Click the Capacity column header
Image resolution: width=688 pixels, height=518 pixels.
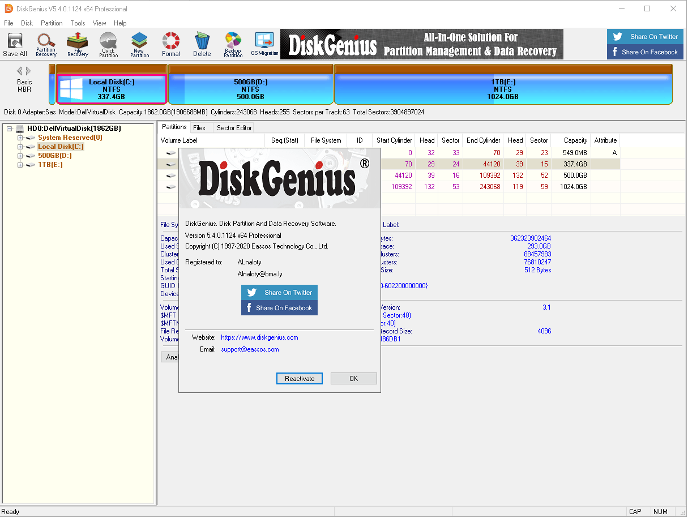(571, 140)
